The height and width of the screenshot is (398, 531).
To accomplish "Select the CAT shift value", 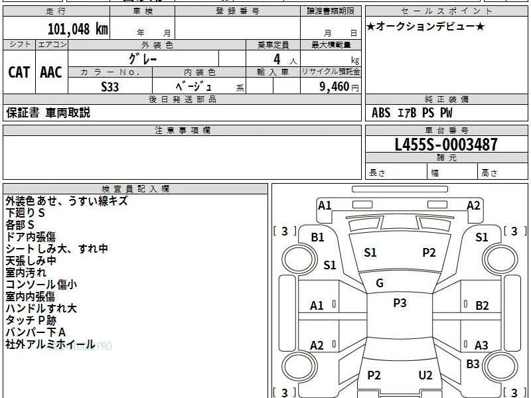I will pyautogui.click(x=19, y=72).
